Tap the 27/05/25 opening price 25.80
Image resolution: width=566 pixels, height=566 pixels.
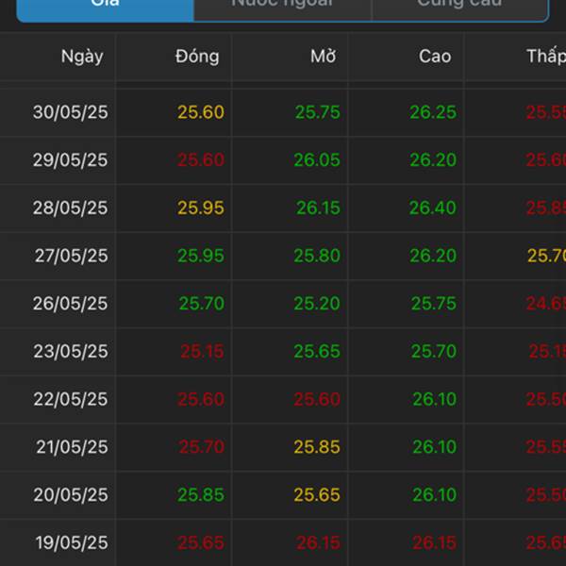(317, 256)
